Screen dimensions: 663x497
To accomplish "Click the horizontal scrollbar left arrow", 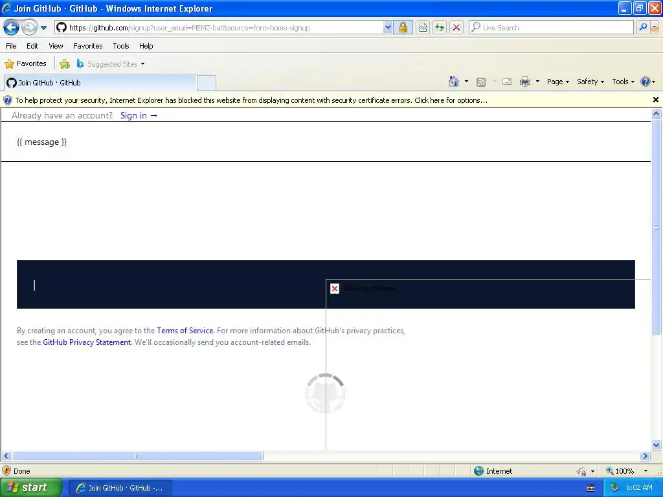I will click(x=6, y=456).
